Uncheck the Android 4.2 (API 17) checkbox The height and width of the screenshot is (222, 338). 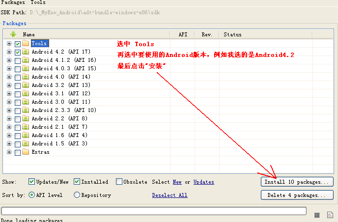(18, 53)
